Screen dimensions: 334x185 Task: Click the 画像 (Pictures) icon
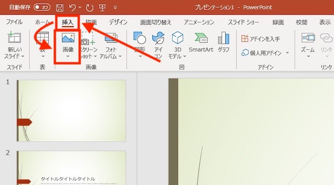click(x=68, y=38)
